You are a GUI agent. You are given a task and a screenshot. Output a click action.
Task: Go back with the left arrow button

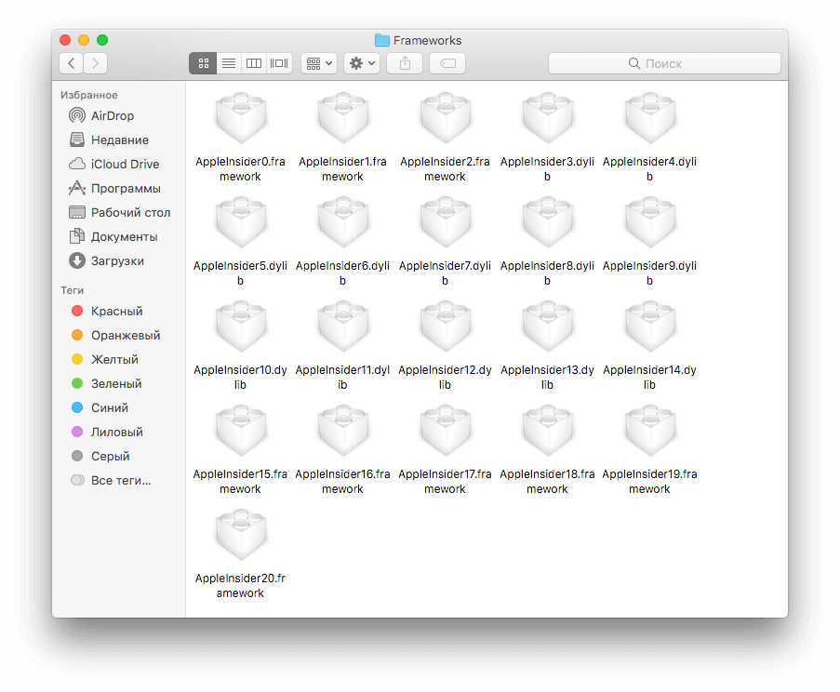pos(72,63)
